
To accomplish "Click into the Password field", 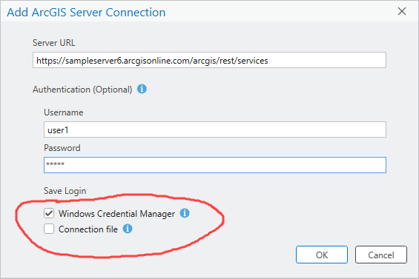I will [215, 165].
